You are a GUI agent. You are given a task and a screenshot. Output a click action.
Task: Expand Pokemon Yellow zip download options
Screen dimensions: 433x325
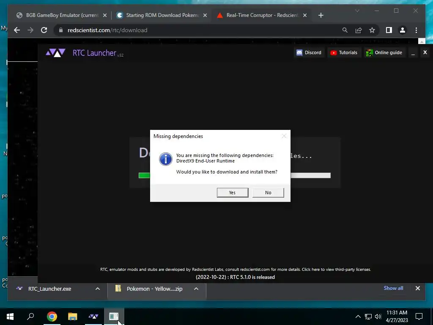click(196, 289)
